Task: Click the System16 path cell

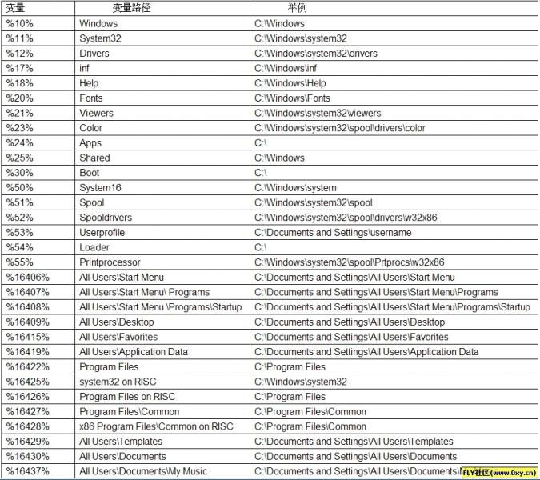Action: tap(162, 188)
